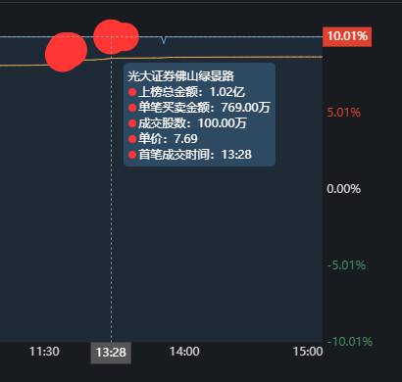Click the large red bubble left of crosshair
Screen dimensions: 402x382
pyautogui.click(x=66, y=52)
